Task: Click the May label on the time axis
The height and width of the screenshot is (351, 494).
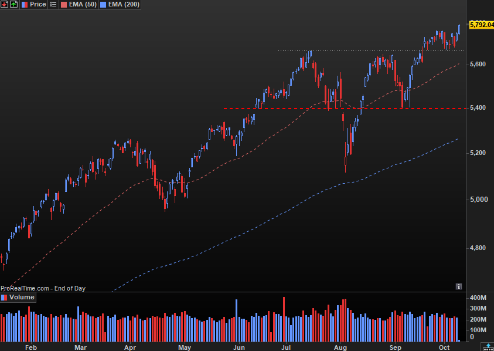Action: click(x=185, y=347)
